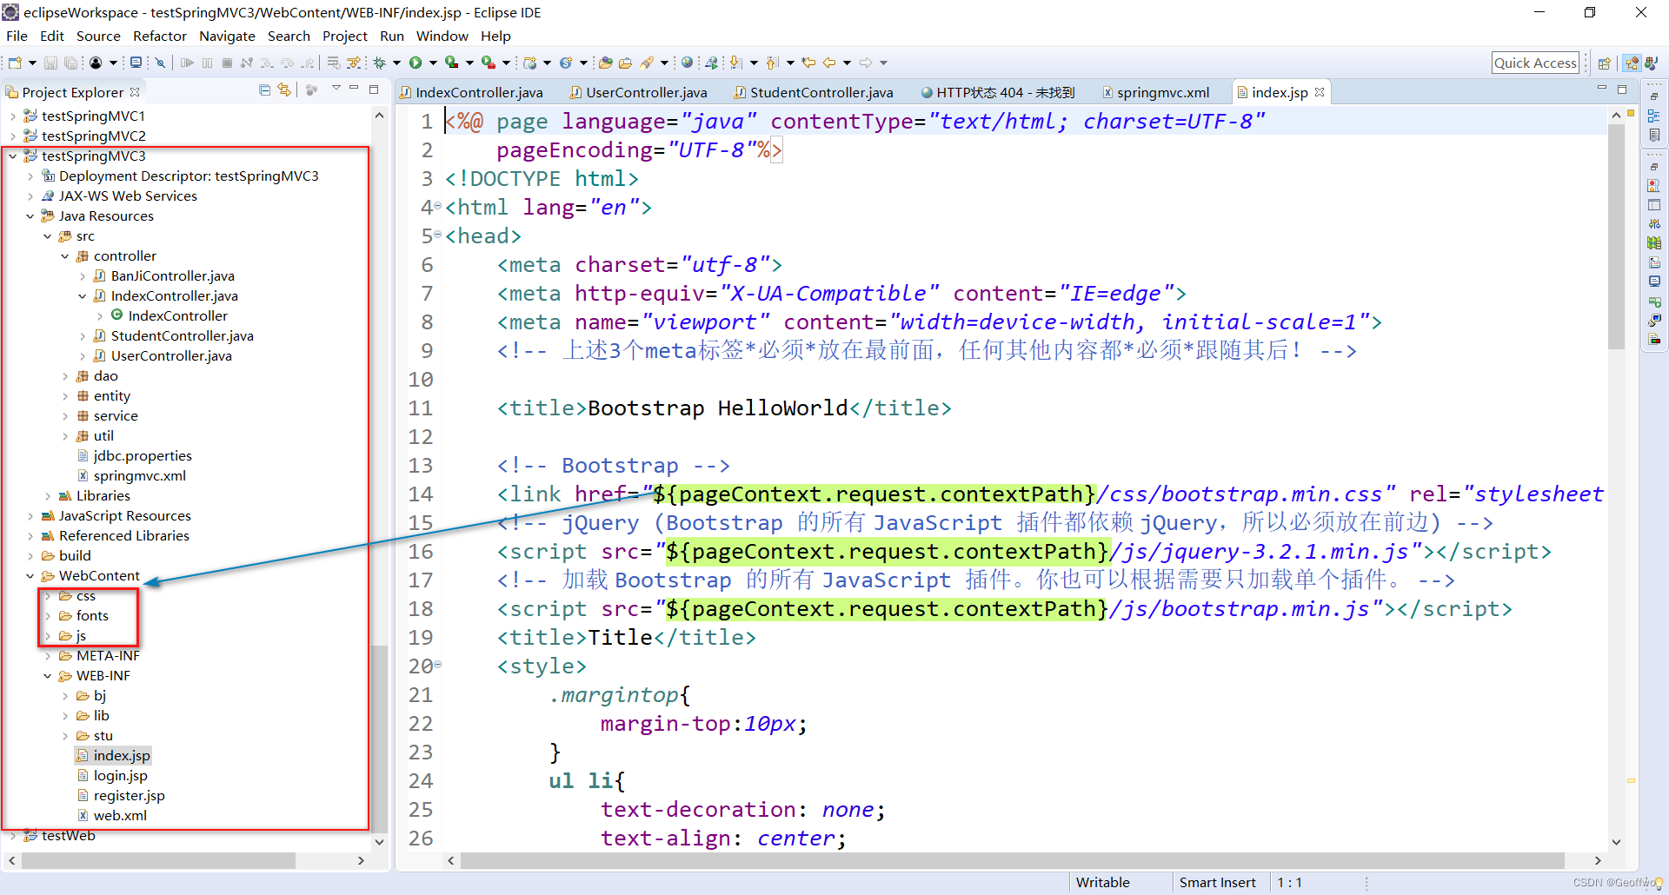Collapse the testSpringMVC3 project node
Image resolution: width=1669 pixels, height=895 pixels.
(12, 156)
